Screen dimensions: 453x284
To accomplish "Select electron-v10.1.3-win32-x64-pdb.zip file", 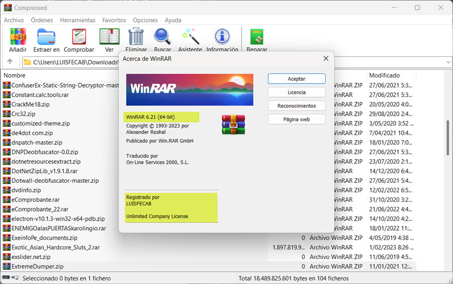I will click(58, 219).
